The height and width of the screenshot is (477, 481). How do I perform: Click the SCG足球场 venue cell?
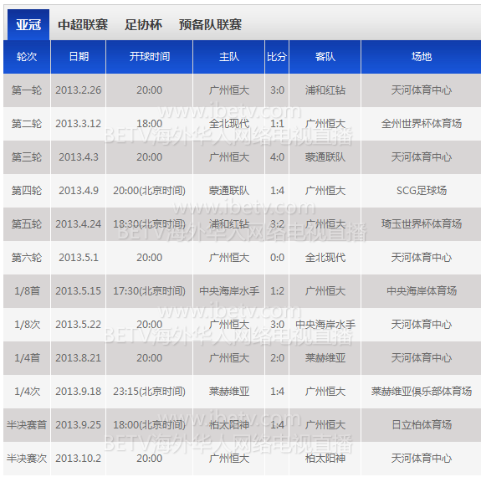click(422, 191)
